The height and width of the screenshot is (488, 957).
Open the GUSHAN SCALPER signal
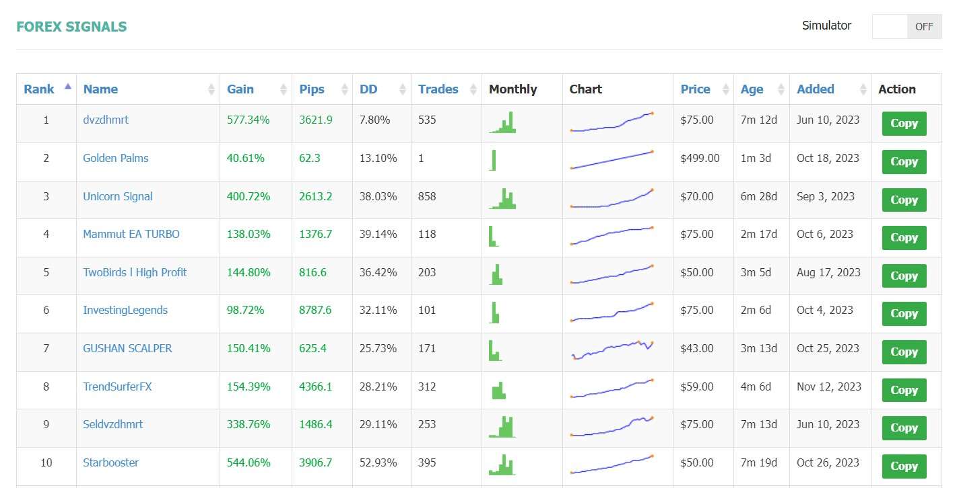tap(127, 348)
